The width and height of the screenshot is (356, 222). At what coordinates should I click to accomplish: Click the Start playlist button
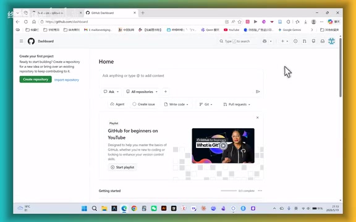(122, 167)
